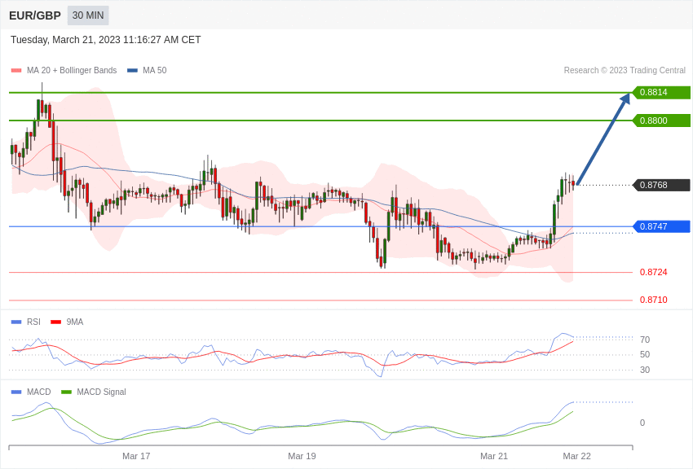Click the RSI blue legend swatch
Screen dimensions: 693x469
click(16, 322)
